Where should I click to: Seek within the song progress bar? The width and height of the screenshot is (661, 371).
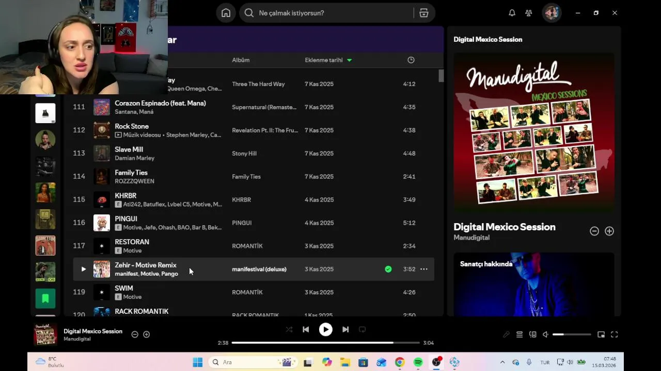(325, 343)
